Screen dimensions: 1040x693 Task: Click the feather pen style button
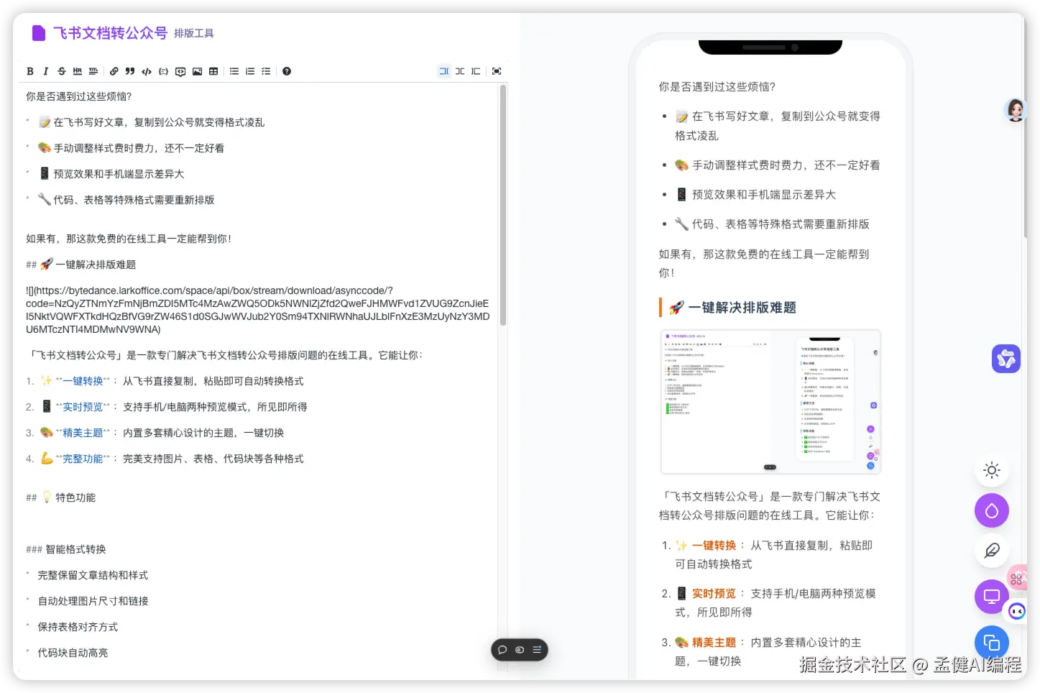[x=992, y=551]
